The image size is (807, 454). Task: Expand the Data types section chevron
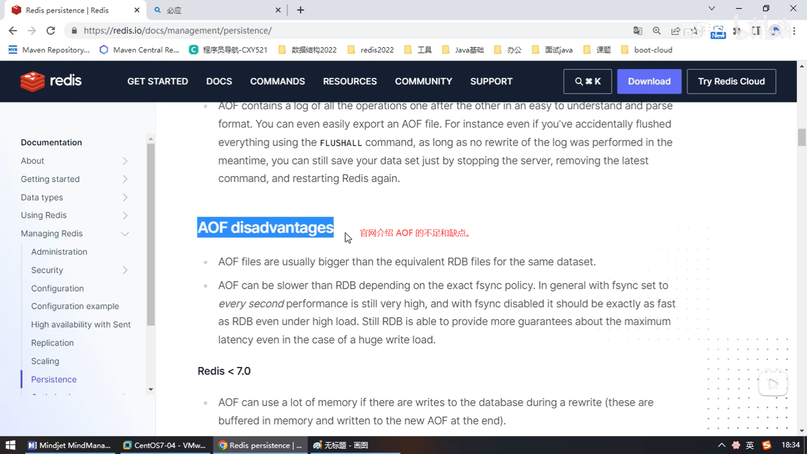click(x=125, y=198)
